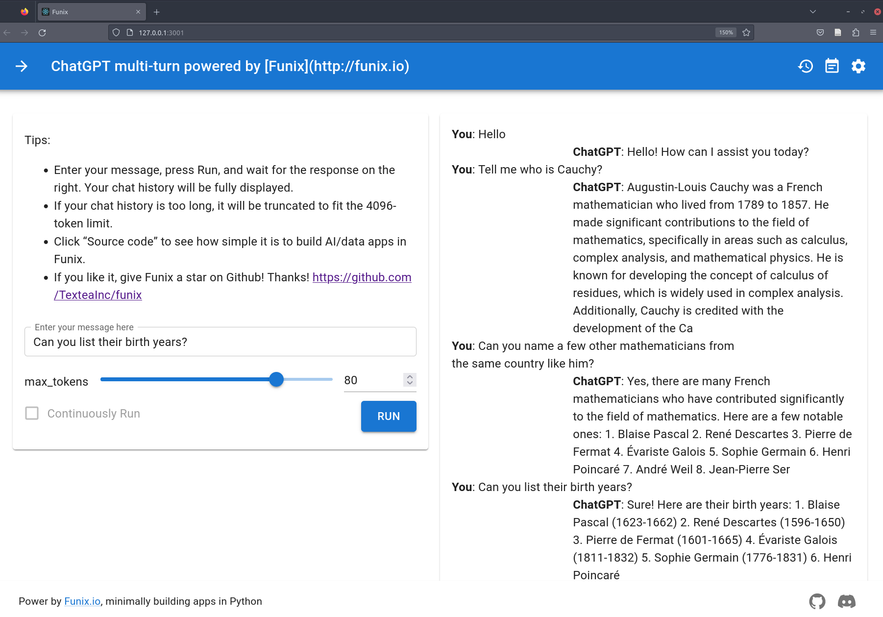
Task: Click the address bar showing 127.0.0.1:3001
Action: pyautogui.click(x=412, y=33)
